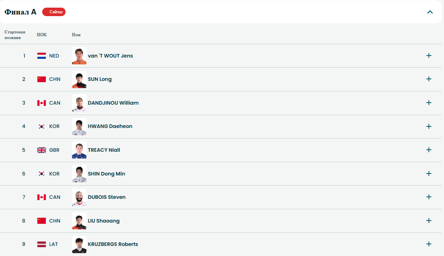Click the Стартовая позиция column header
The image size is (444, 256).
(15, 35)
